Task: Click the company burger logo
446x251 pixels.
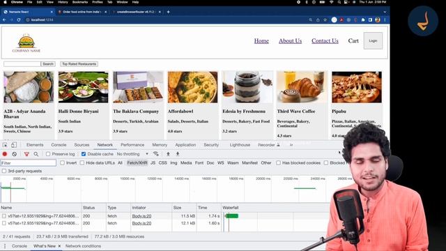Action: pos(26,43)
